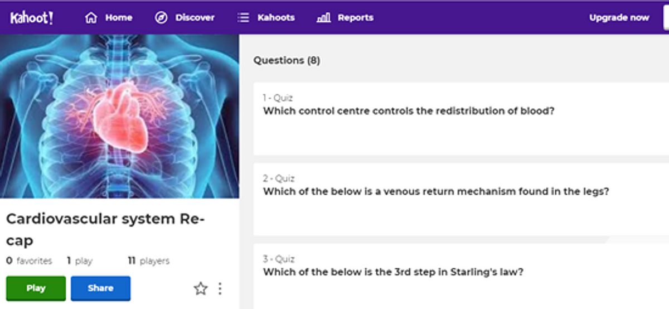Expand question 3 about Starling's law
669x309 pixels.
pyautogui.click(x=461, y=276)
